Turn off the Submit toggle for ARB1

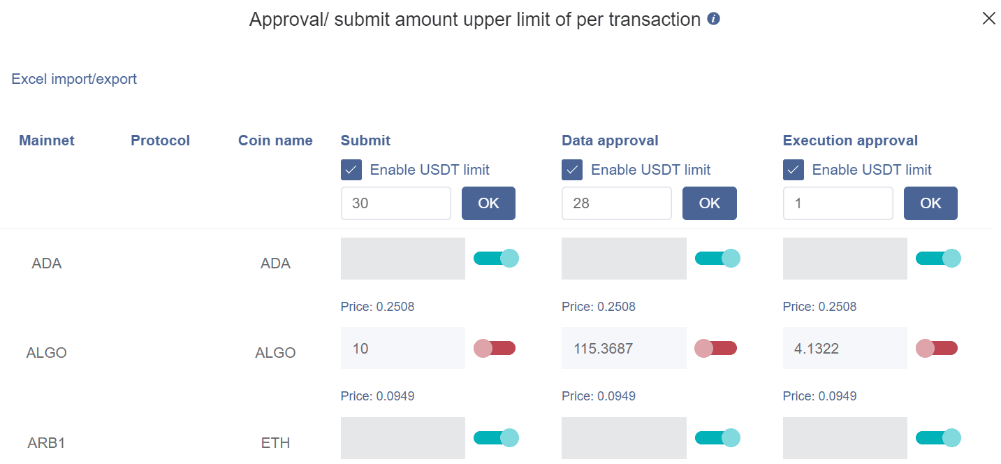(x=495, y=437)
